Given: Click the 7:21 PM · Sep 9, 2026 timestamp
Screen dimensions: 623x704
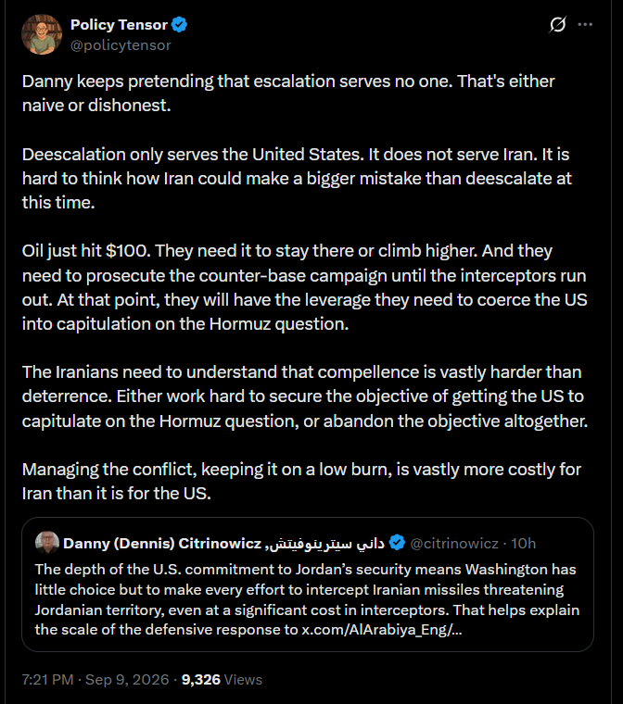Looking at the screenshot, I should [x=95, y=679].
